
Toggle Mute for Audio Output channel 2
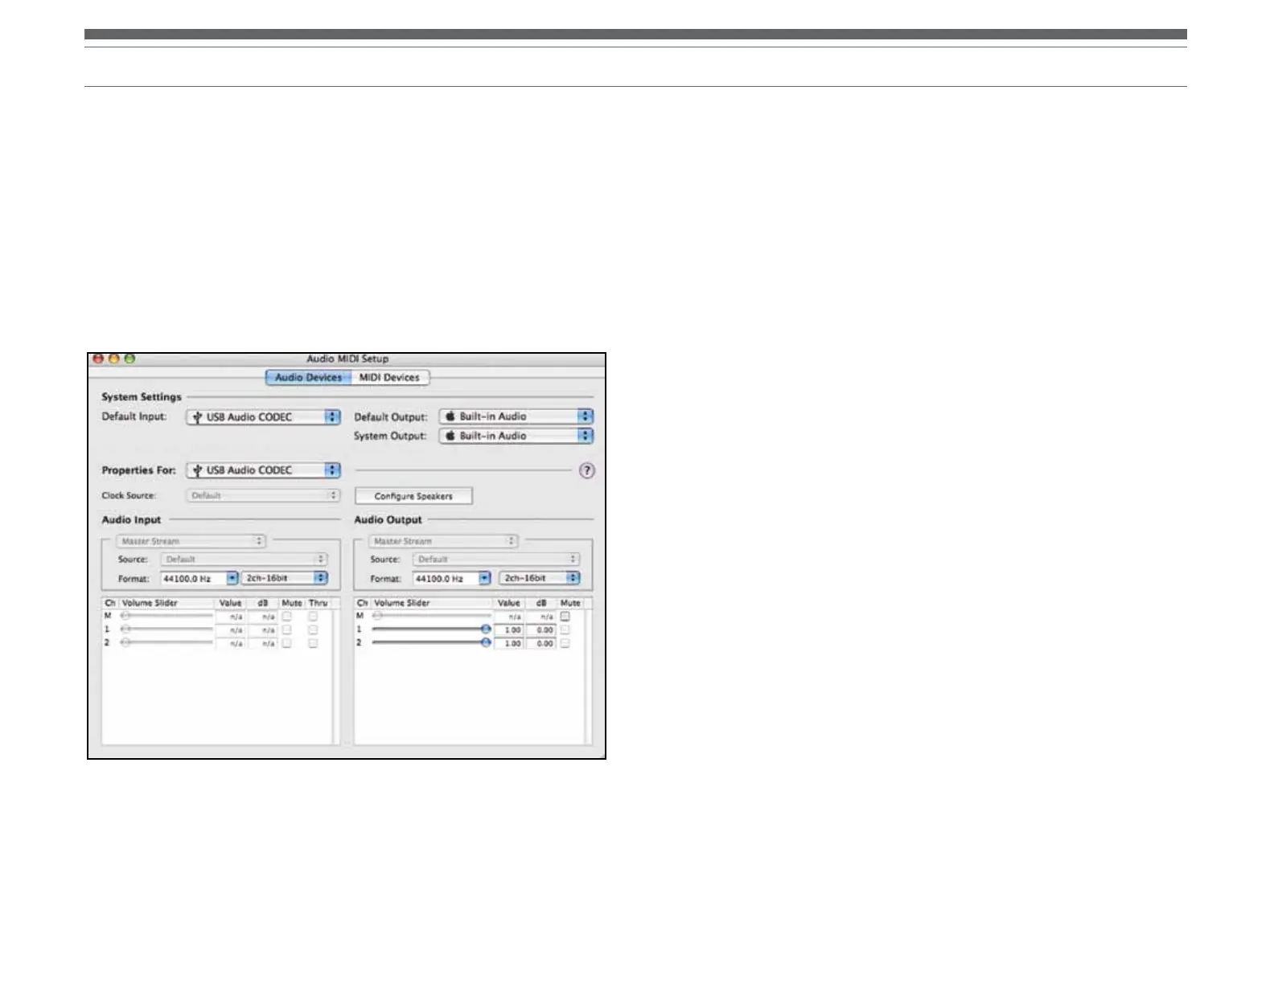pos(565,643)
